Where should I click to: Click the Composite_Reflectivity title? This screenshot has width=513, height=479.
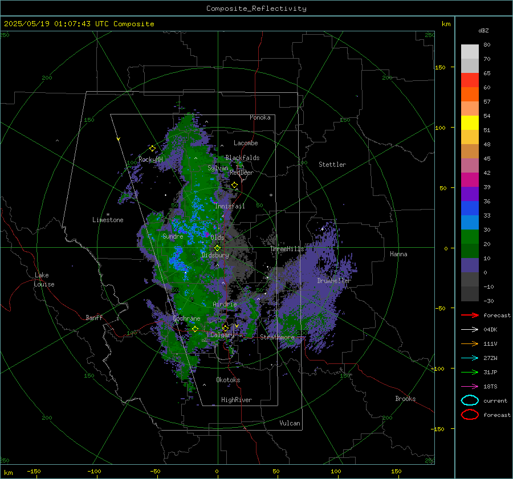[x=256, y=9]
